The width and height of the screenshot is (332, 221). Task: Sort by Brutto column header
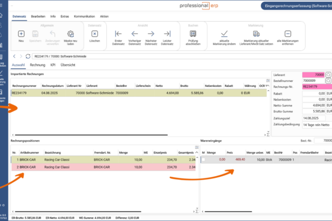[184, 86]
